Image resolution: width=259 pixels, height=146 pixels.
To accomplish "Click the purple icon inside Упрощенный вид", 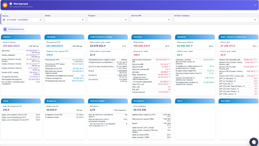I will coord(5,29).
